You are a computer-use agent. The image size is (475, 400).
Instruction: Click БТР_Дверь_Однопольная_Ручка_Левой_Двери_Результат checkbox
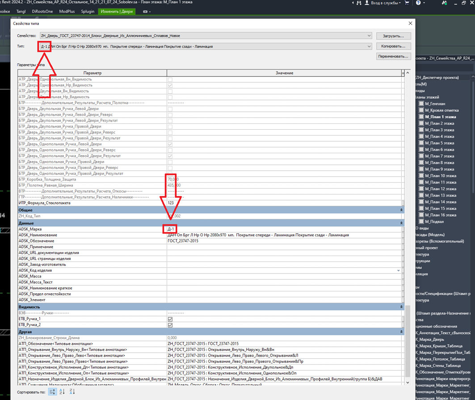[x=170, y=156]
